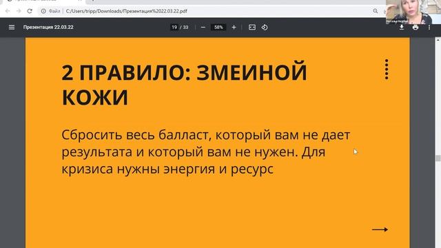Click the 58% zoom level field
Image resolution: width=441 pixels, height=248 pixels.
pyautogui.click(x=218, y=28)
